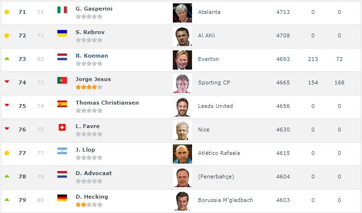
Task: Open the Borussia M'gladbach club link
Action: pyautogui.click(x=225, y=200)
